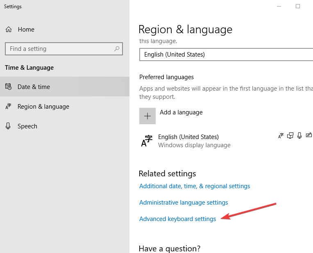Open Speech settings via microphone icon
Screen dimensions: 313x253
8,126
